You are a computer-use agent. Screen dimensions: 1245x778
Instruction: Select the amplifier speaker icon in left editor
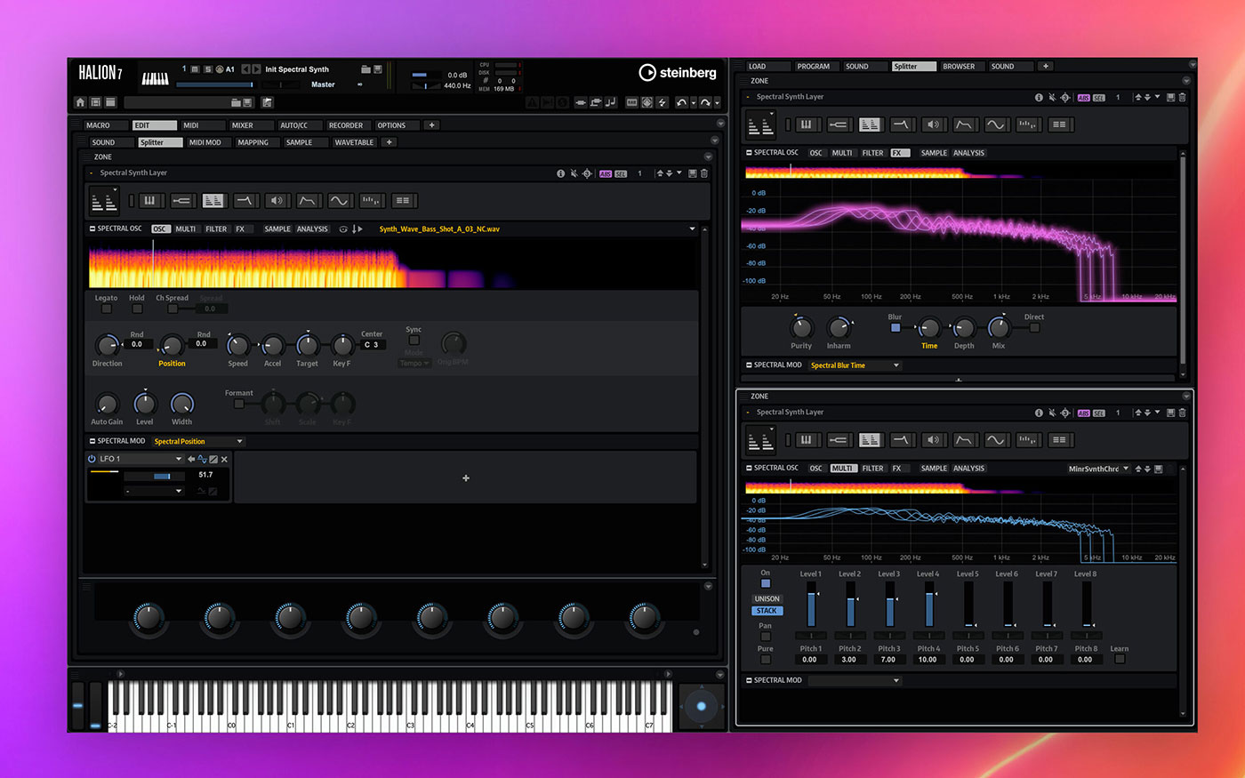pyautogui.click(x=277, y=201)
